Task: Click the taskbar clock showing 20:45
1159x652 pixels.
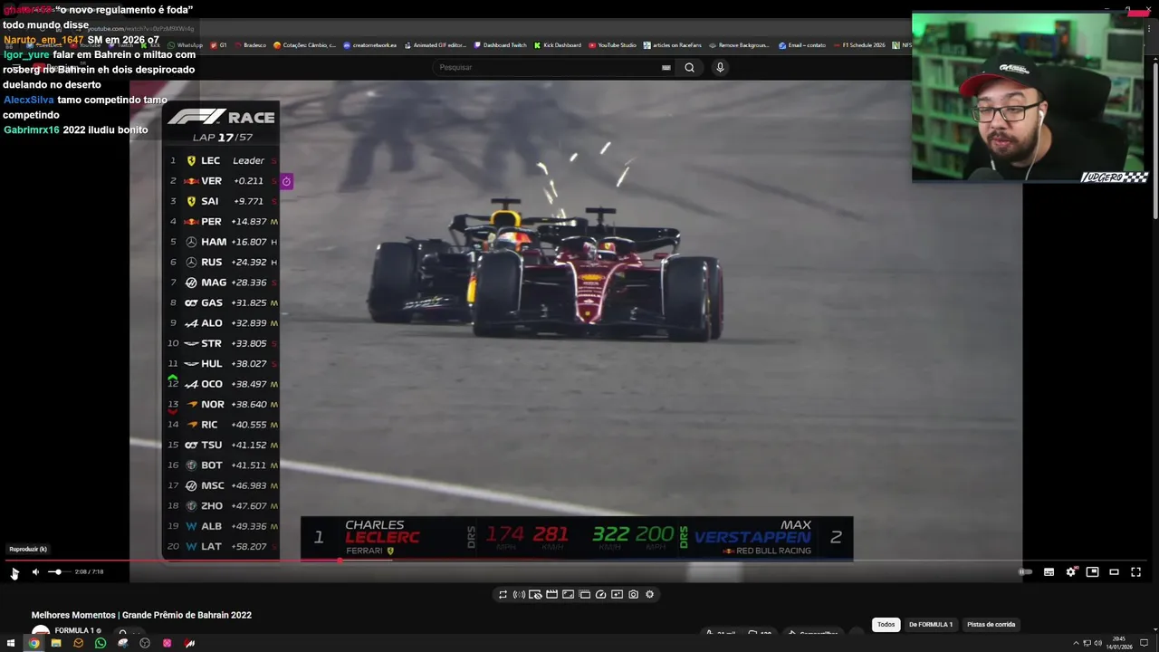Action: pyautogui.click(x=1119, y=643)
